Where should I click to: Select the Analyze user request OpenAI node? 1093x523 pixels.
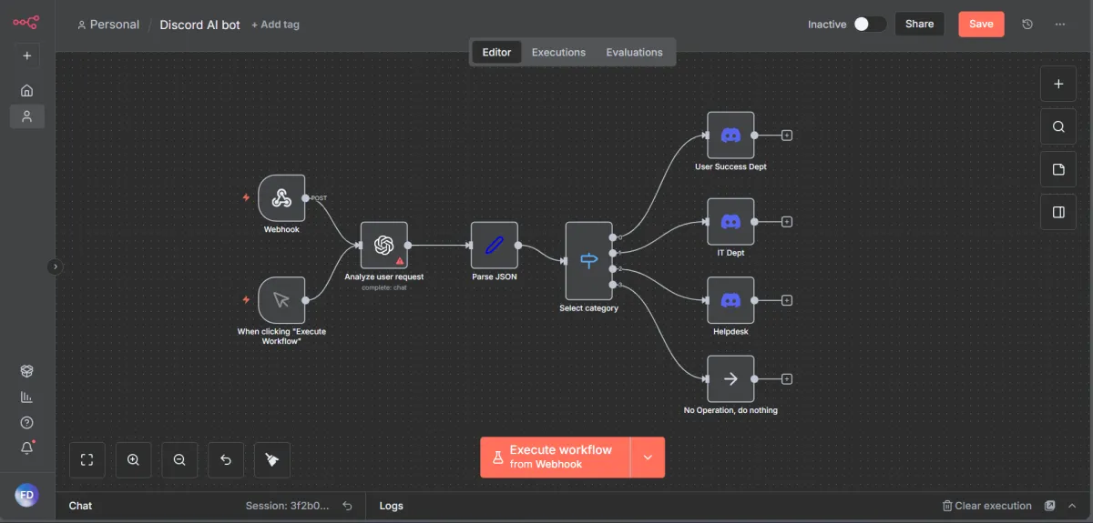coord(383,246)
